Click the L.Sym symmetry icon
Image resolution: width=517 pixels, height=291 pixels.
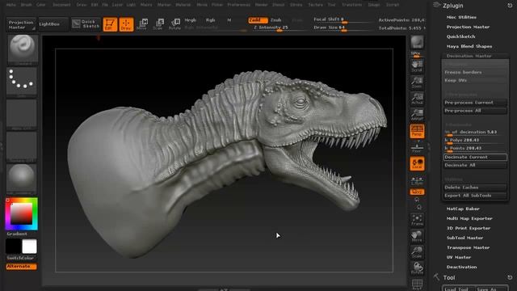click(x=417, y=181)
